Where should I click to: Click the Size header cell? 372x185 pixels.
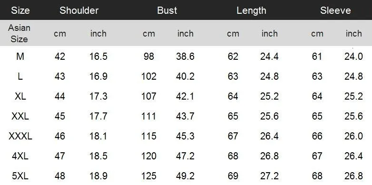tap(20, 10)
